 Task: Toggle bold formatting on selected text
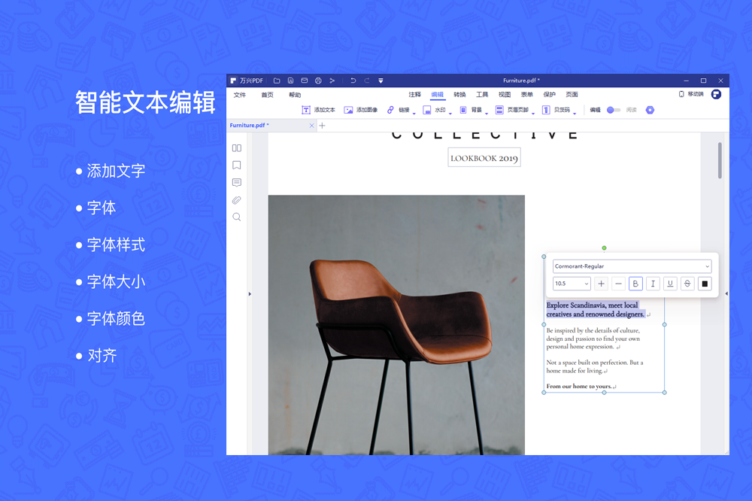(x=635, y=284)
